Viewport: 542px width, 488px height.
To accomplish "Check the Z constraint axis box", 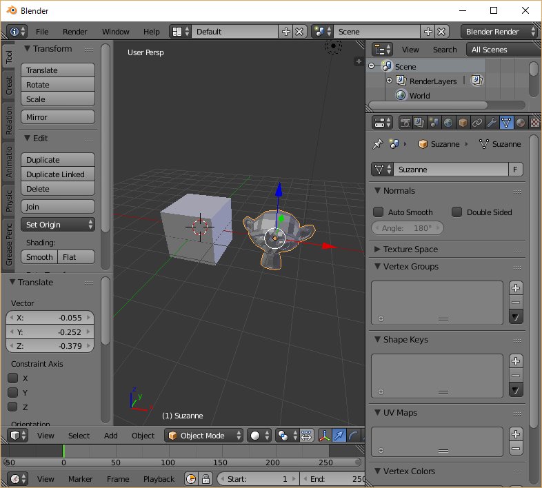I will [x=13, y=407].
